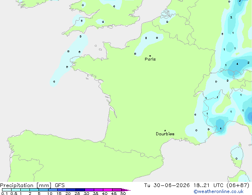Select the Paris location dot marker
The width and height of the screenshot is (252, 195).
coord(150,56)
